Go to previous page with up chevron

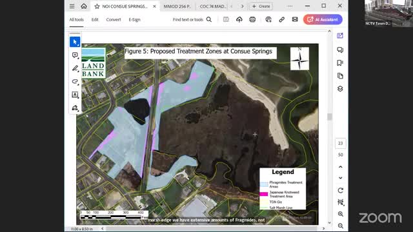click(340, 167)
